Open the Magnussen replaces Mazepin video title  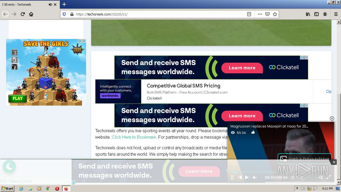pyautogui.click(x=269, y=126)
